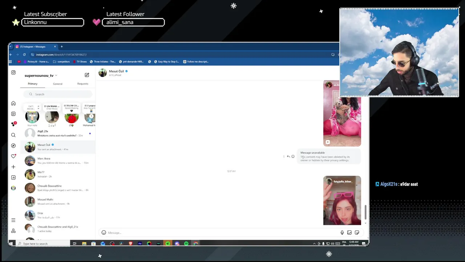The height and width of the screenshot is (262, 465).
Task: Reload the page in the browser
Action: pos(24,55)
